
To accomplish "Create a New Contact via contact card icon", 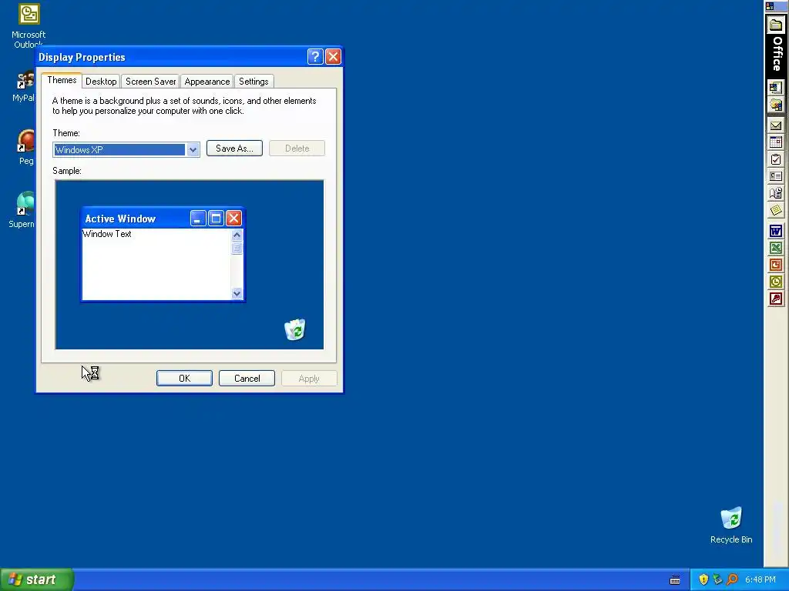I will tap(776, 176).
